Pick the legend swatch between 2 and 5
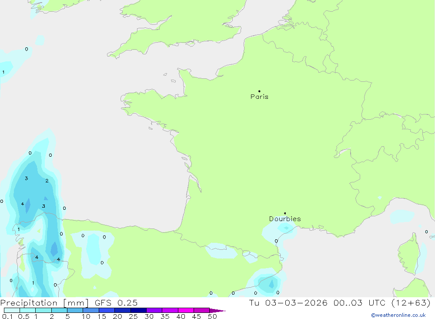Image resolution: width=435 pixels, height=319 pixels. 59,310
